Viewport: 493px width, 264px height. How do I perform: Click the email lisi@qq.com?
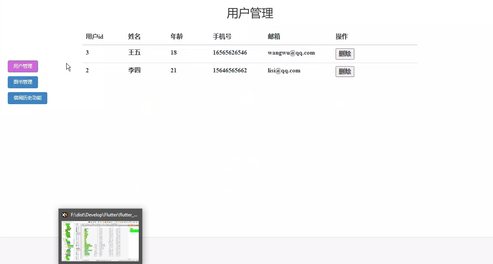click(284, 70)
